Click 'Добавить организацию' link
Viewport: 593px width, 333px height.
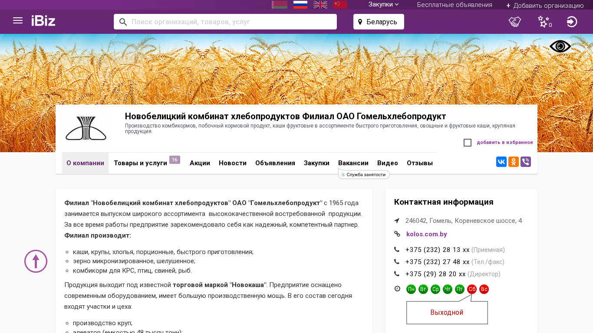[x=545, y=6]
